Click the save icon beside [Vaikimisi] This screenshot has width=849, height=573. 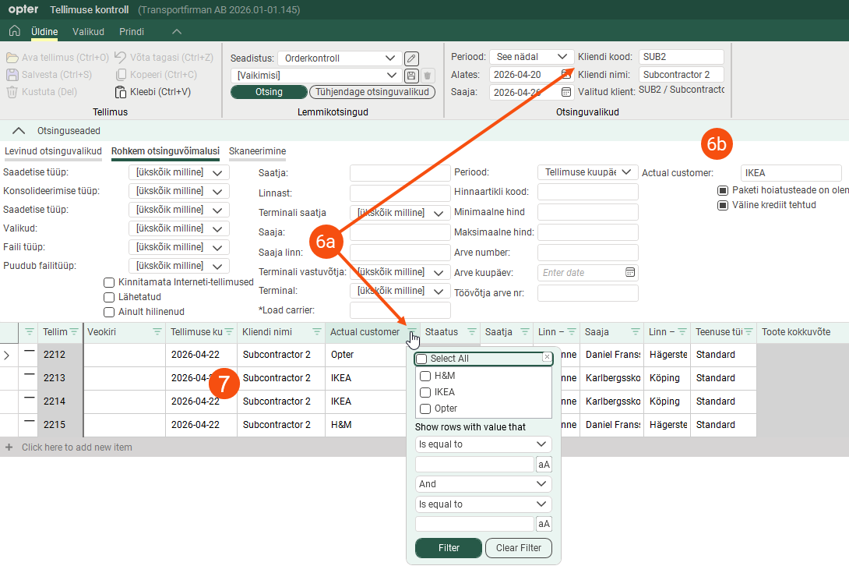[x=411, y=76]
